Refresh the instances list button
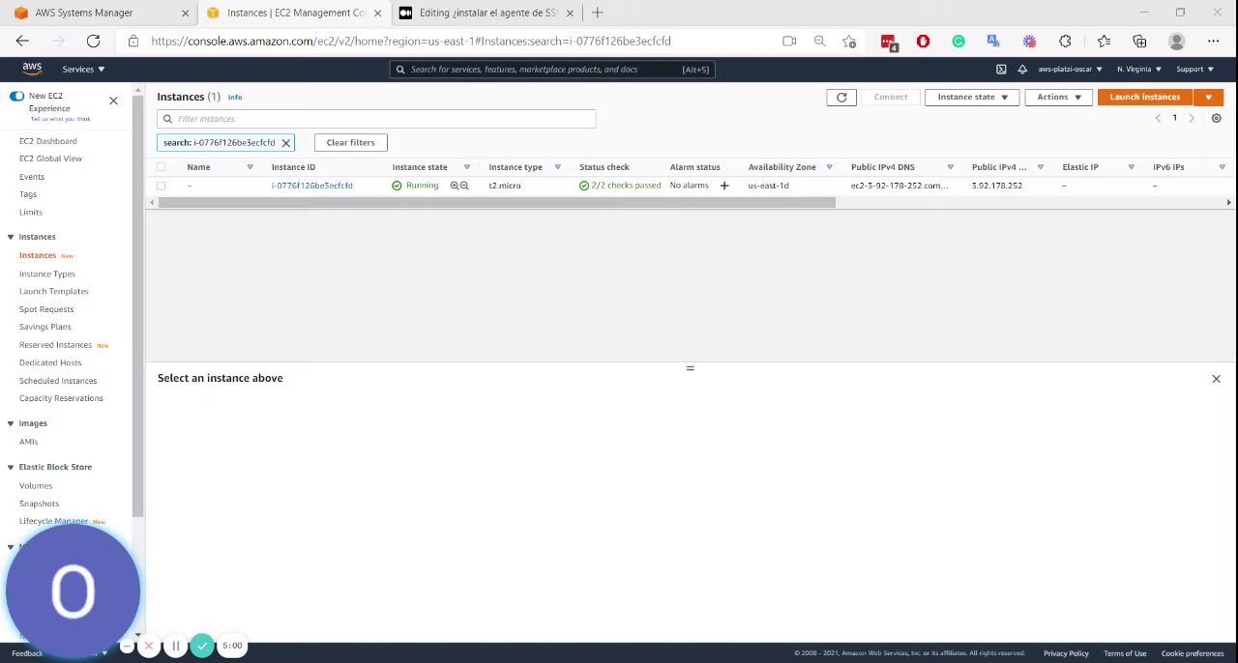This screenshot has height=663, width=1238. tap(841, 97)
